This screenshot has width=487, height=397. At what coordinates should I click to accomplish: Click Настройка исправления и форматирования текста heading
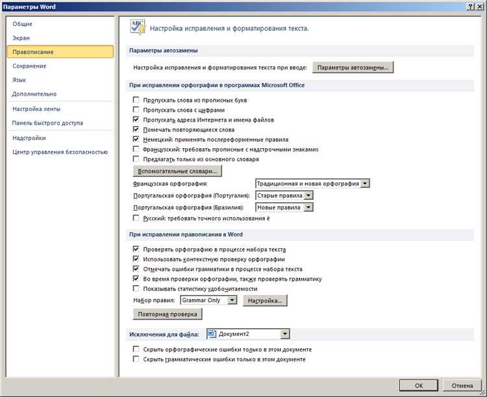tap(229, 29)
